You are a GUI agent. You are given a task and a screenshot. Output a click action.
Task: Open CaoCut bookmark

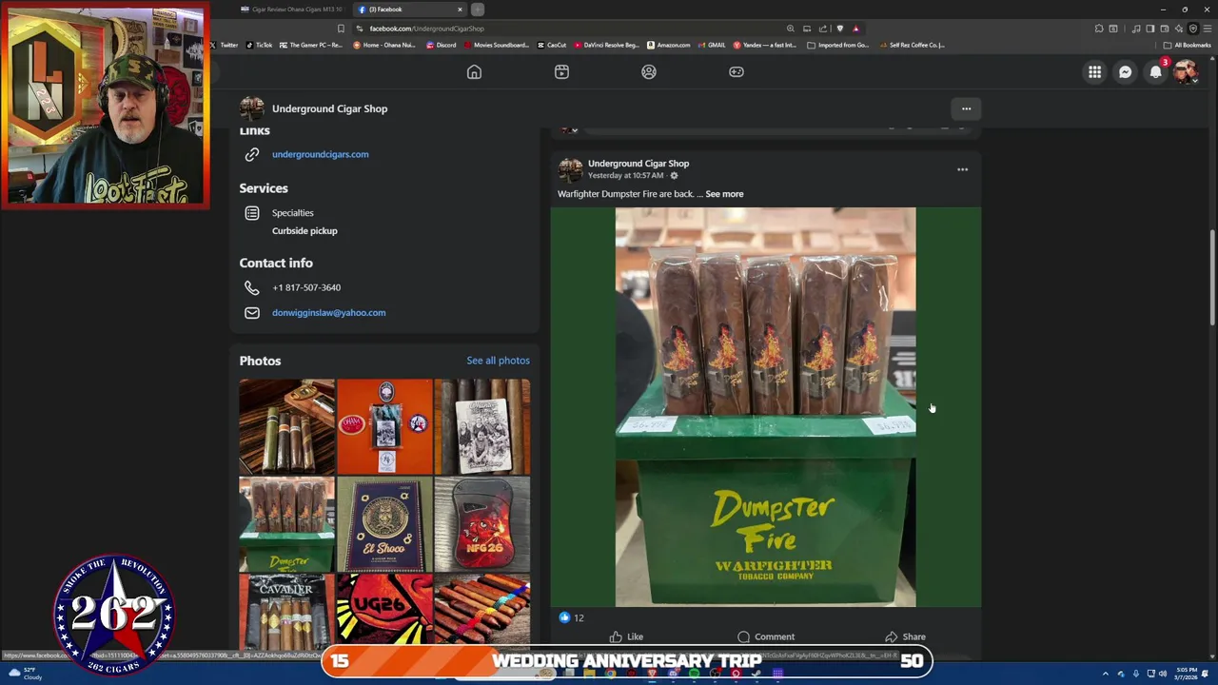tap(552, 45)
